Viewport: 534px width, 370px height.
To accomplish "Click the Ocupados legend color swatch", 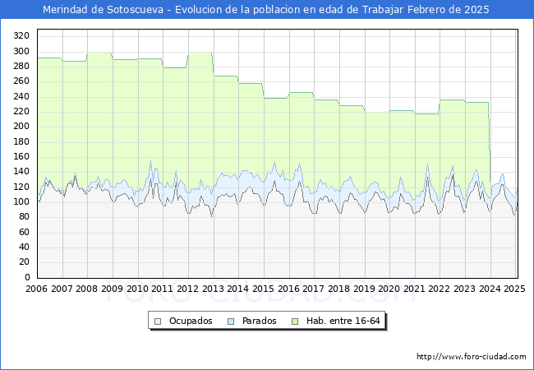I will 158,321.
